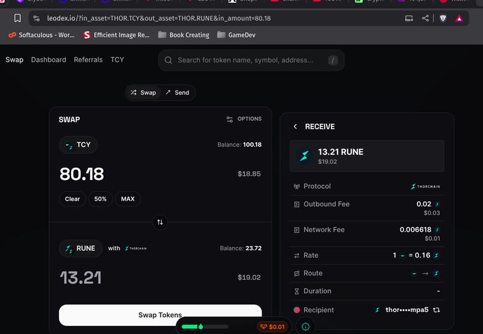Click the orange $0.01 badge
483x334 pixels.
click(x=272, y=326)
